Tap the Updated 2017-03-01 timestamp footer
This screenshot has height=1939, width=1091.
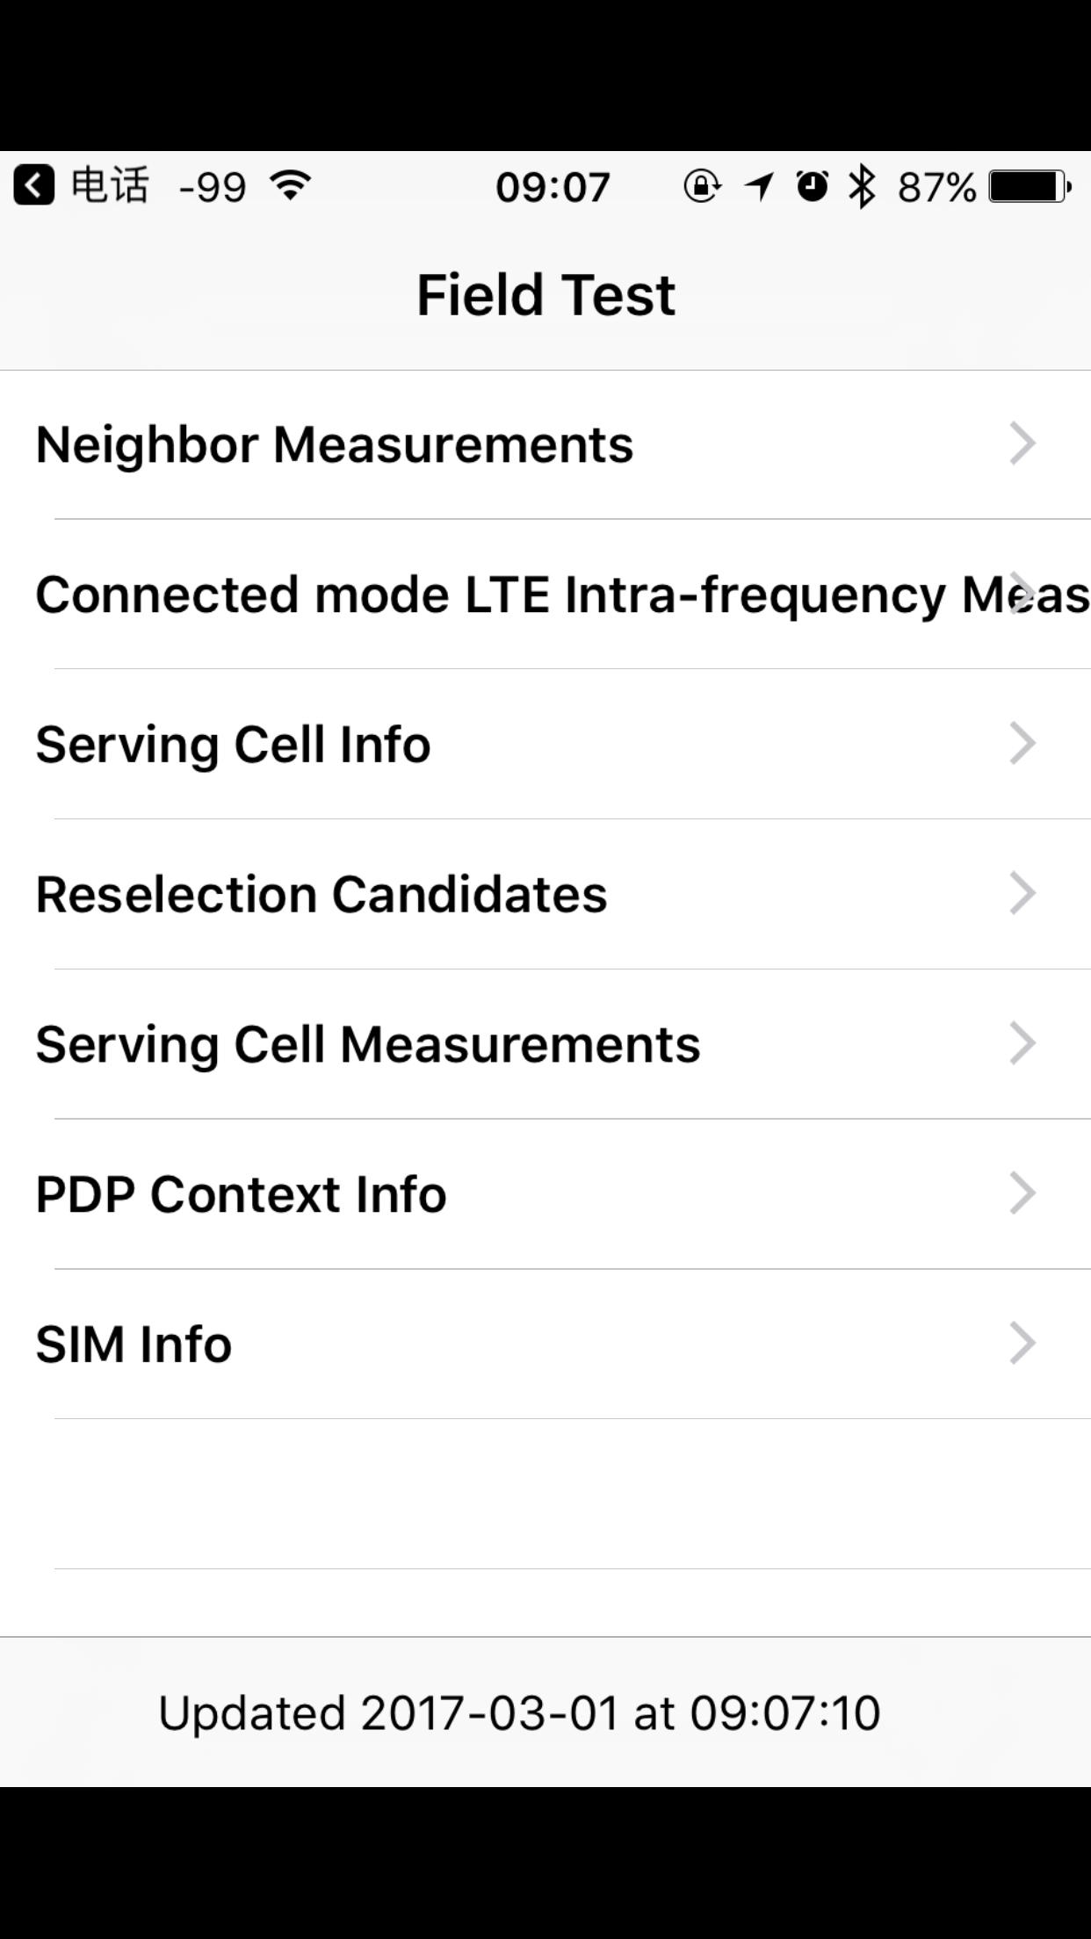click(x=519, y=1712)
